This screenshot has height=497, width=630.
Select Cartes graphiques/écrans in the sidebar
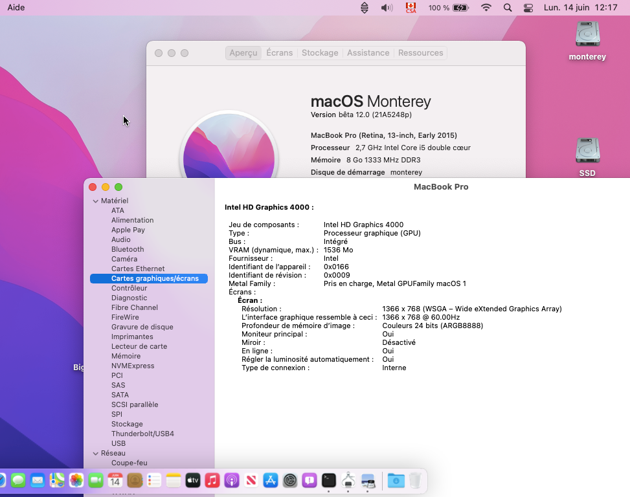149,278
